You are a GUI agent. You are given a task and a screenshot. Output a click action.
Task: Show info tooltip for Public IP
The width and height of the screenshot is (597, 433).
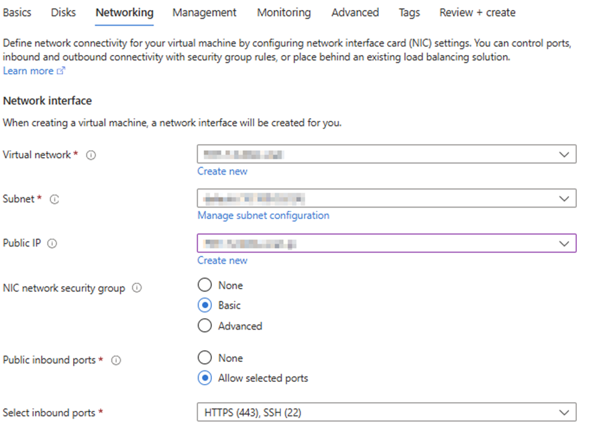[52, 244]
